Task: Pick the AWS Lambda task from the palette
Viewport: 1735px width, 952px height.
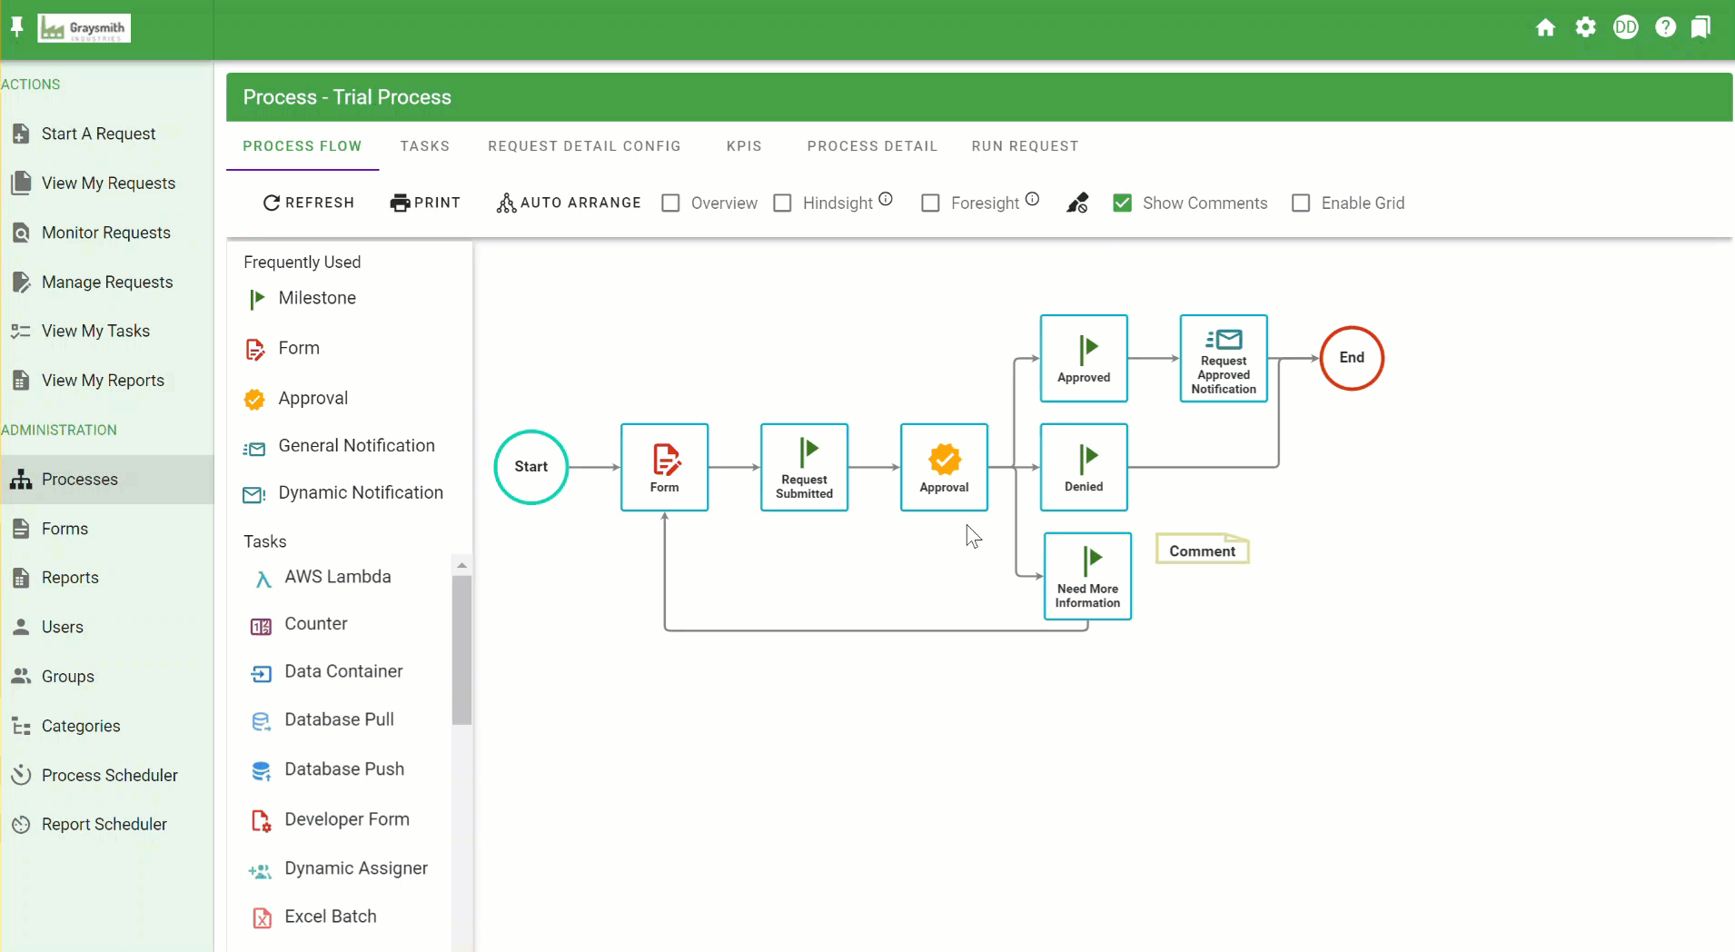Action: (337, 577)
